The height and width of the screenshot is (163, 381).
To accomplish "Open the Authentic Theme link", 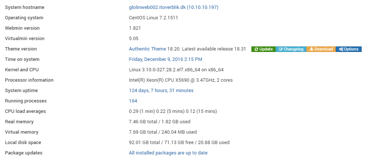I will [x=147, y=49].
